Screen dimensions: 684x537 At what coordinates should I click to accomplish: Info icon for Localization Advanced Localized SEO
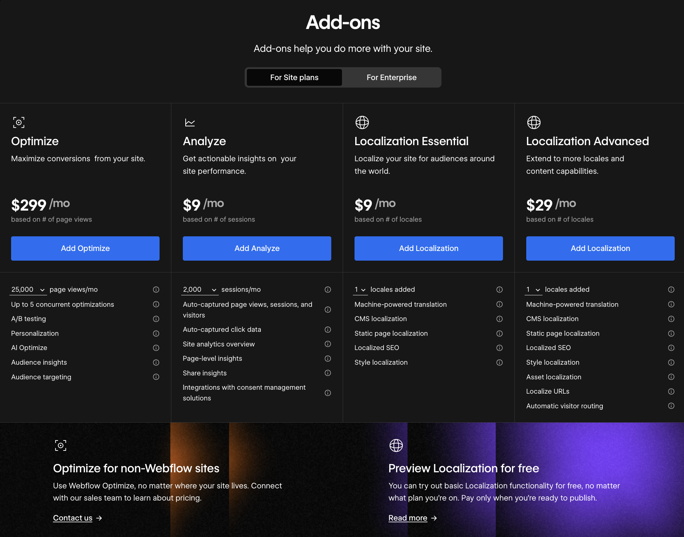(x=671, y=348)
